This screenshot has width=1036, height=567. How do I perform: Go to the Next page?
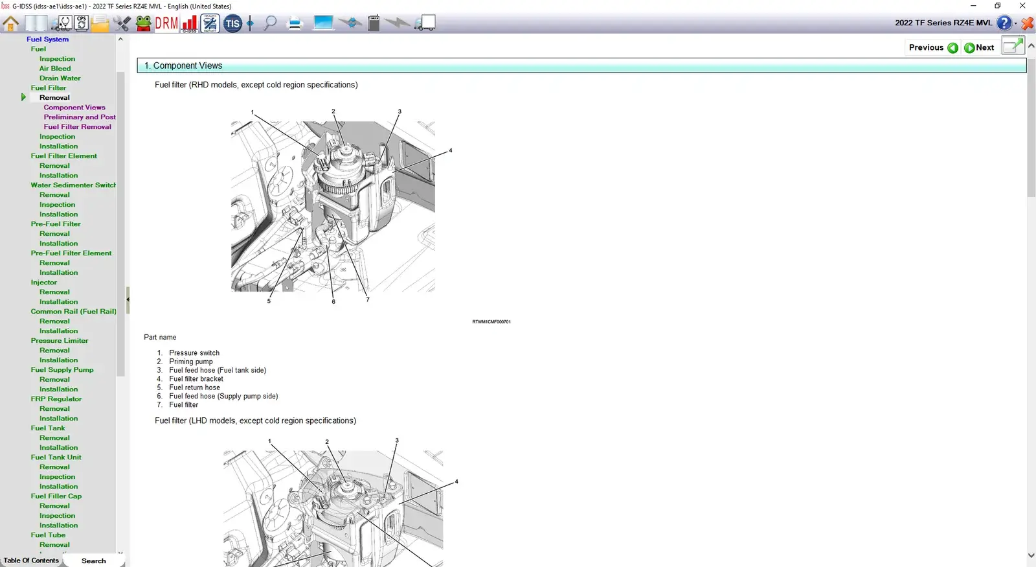click(x=979, y=47)
